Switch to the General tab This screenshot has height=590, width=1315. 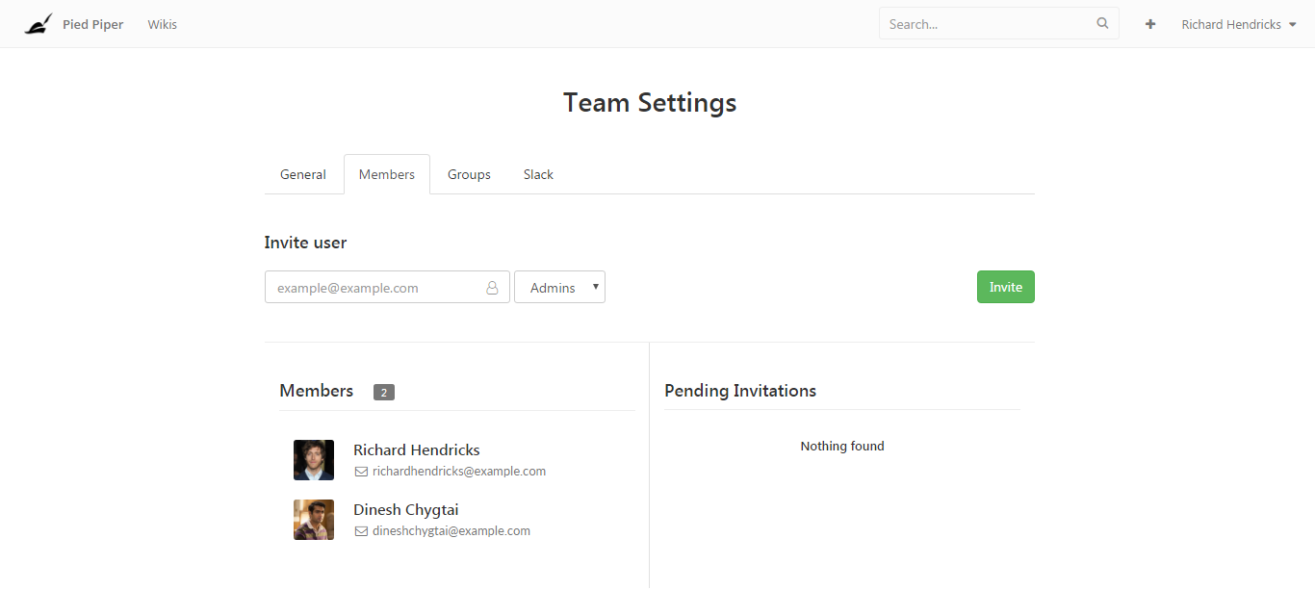tap(303, 174)
